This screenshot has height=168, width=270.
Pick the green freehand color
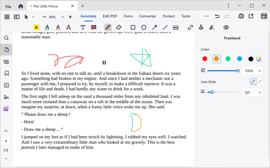click(x=228, y=59)
